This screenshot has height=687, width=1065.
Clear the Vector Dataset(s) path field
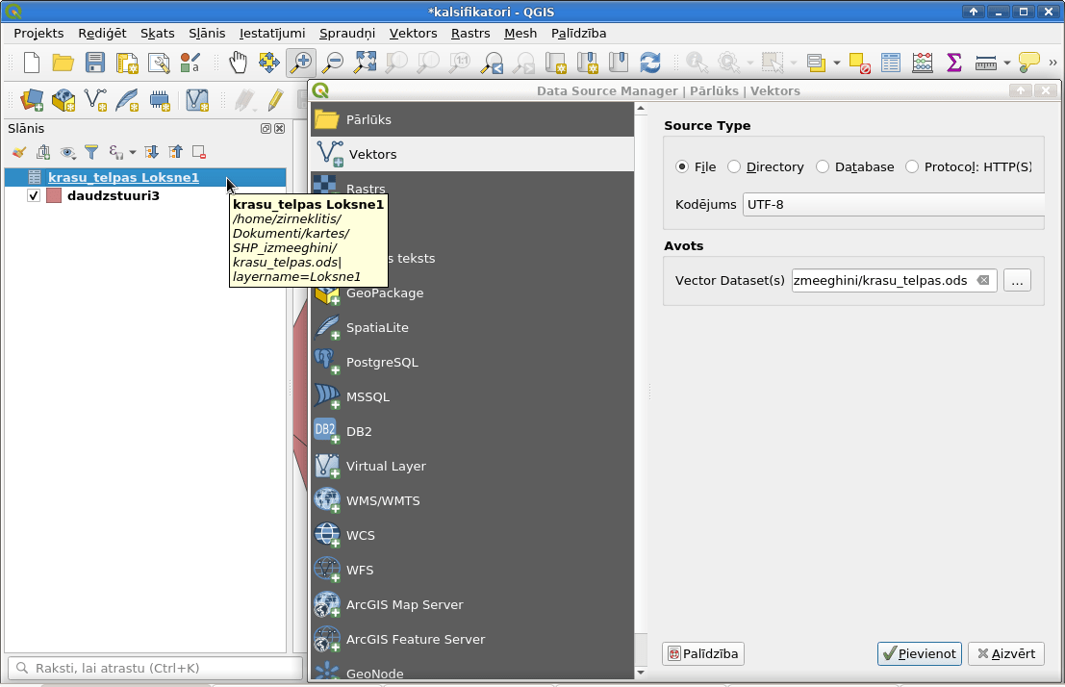[x=983, y=281]
